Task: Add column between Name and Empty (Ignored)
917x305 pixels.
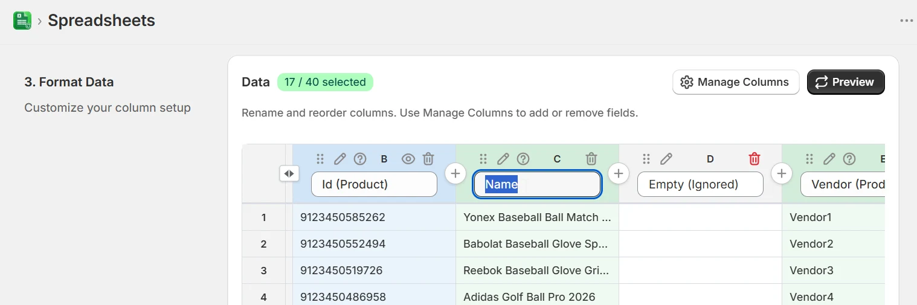Action: (618, 173)
